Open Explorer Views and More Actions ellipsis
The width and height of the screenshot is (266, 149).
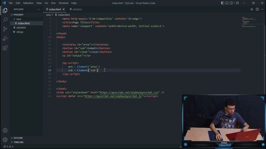coord(39,10)
